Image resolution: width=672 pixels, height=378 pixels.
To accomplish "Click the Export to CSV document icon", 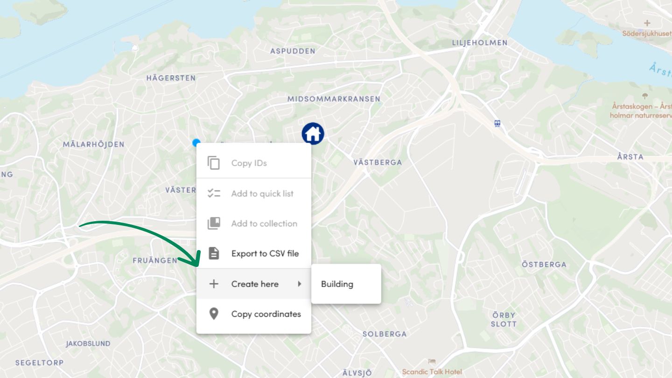I will [214, 253].
